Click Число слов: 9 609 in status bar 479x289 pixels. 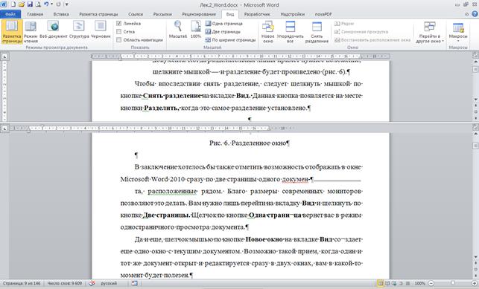65,283
